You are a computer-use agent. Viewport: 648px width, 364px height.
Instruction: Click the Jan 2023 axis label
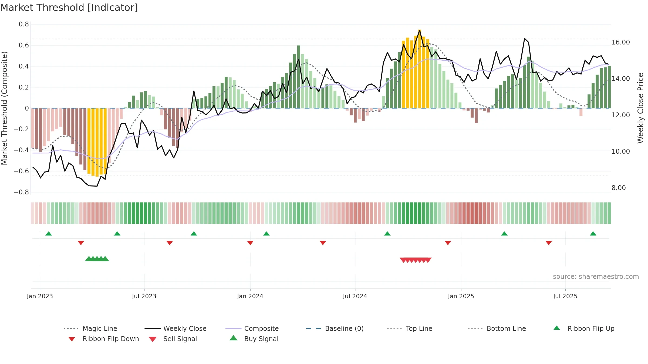40,296
